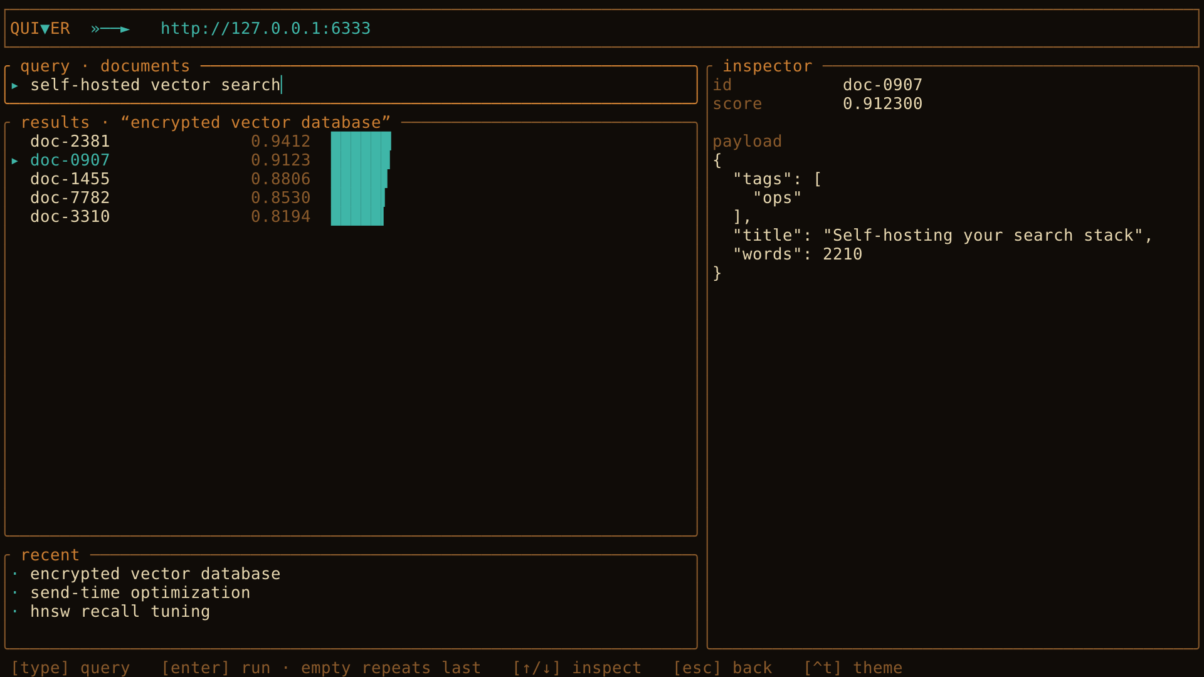The height and width of the screenshot is (677, 1204).
Task: Click the query · documents panel title
Action: tap(105, 66)
